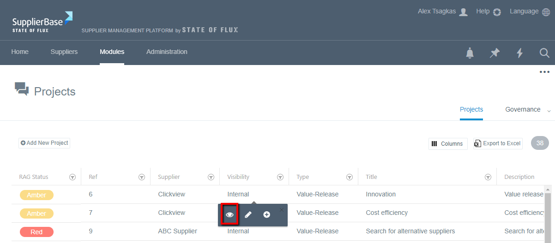
Task: Click the eye view icon in popup
Action: coord(229,214)
